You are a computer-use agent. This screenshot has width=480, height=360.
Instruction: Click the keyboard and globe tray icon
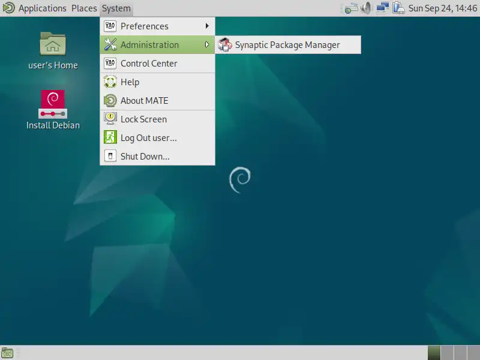tap(351, 8)
